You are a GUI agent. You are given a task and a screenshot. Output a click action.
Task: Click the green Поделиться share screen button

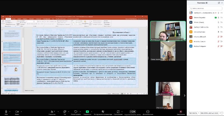pyautogui.click(x=87, y=112)
